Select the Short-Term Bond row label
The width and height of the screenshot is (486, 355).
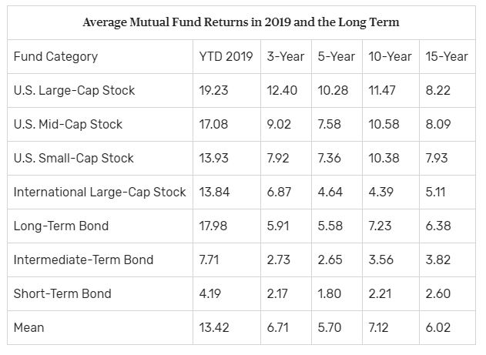point(62,294)
